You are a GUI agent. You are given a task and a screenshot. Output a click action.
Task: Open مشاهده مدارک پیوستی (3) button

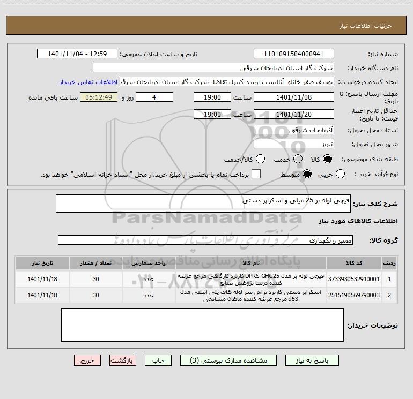tap(228, 360)
